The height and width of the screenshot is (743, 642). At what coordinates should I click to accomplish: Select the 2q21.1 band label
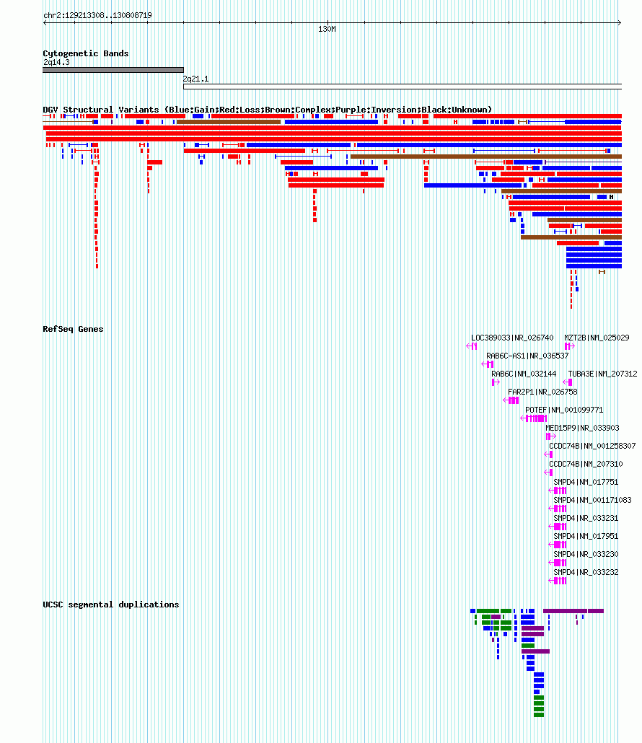(195, 79)
